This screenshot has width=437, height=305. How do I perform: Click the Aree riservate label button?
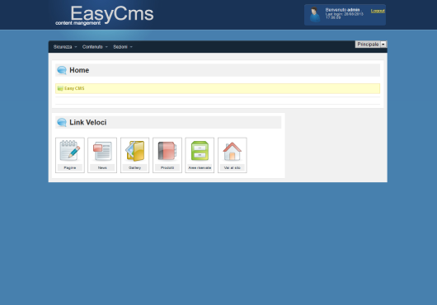pyautogui.click(x=200, y=167)
